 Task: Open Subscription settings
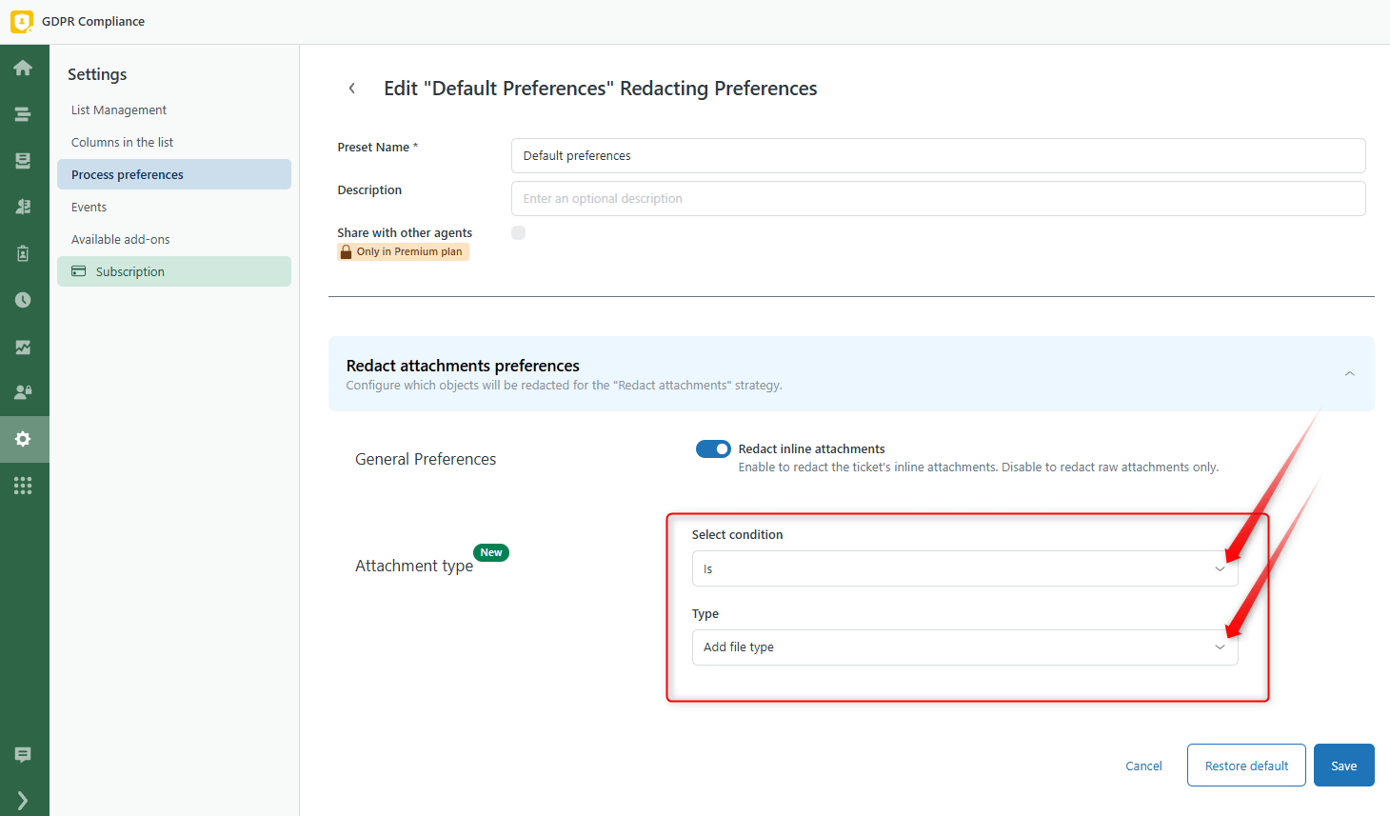[174, 271]
